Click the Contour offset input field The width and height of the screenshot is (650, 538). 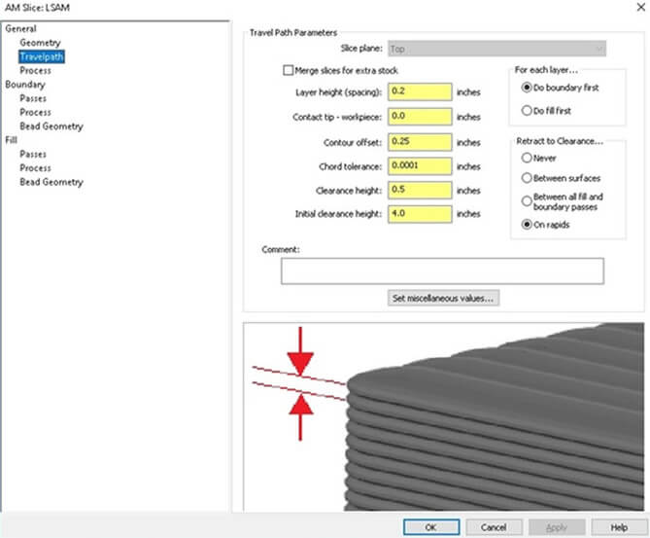point(420,141)
